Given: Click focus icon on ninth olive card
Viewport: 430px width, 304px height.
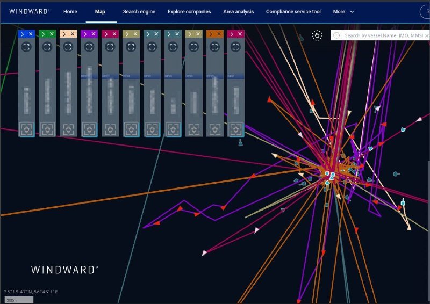Looking at the screenshot, I should (x=194, y=47).
